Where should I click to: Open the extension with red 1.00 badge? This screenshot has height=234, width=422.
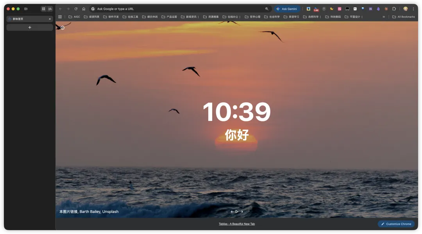click(x=316, y=9)
